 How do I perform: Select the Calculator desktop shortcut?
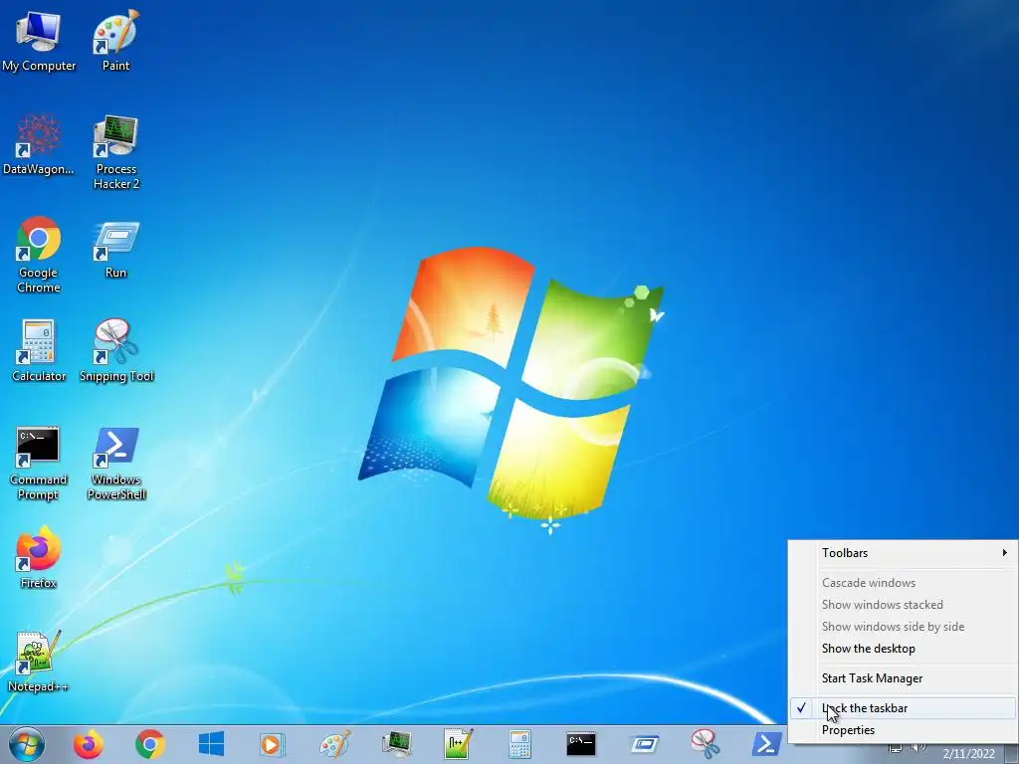[39, 351]
